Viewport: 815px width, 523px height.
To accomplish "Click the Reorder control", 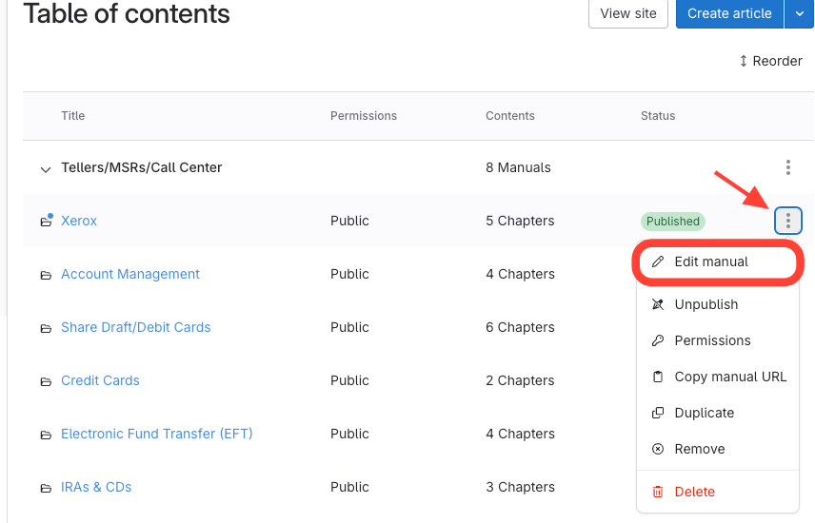I will (770, 61).
